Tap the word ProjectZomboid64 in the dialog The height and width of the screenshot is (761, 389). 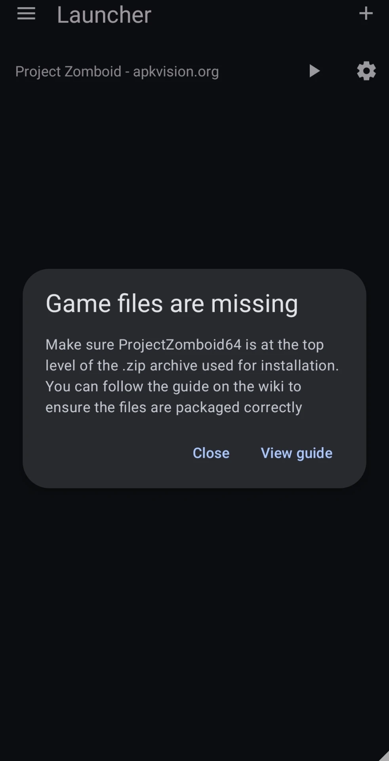coord(180,344)
